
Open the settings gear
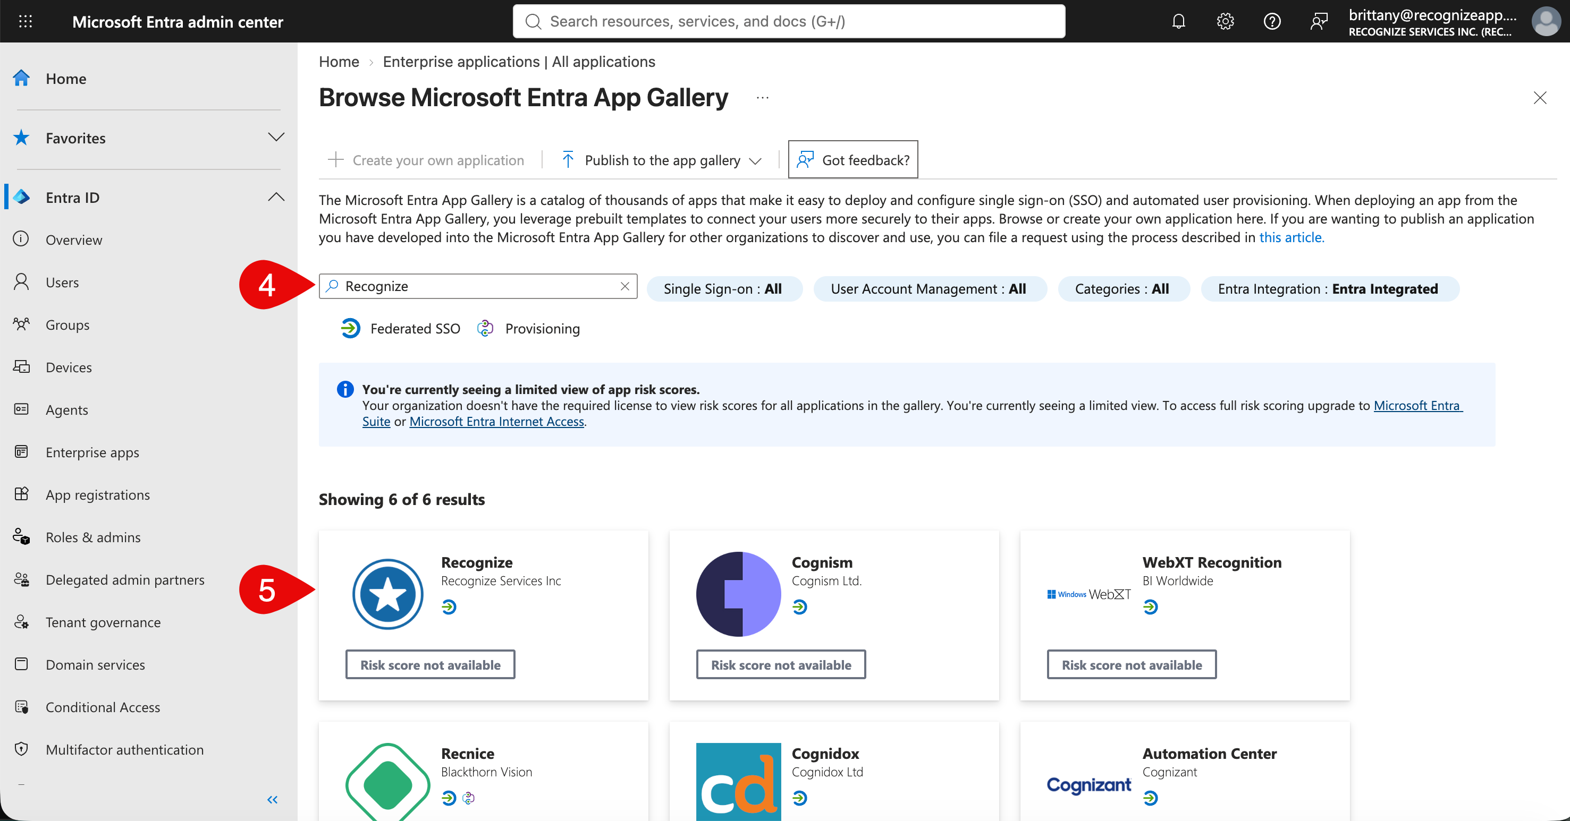(x=1225, y=22)
